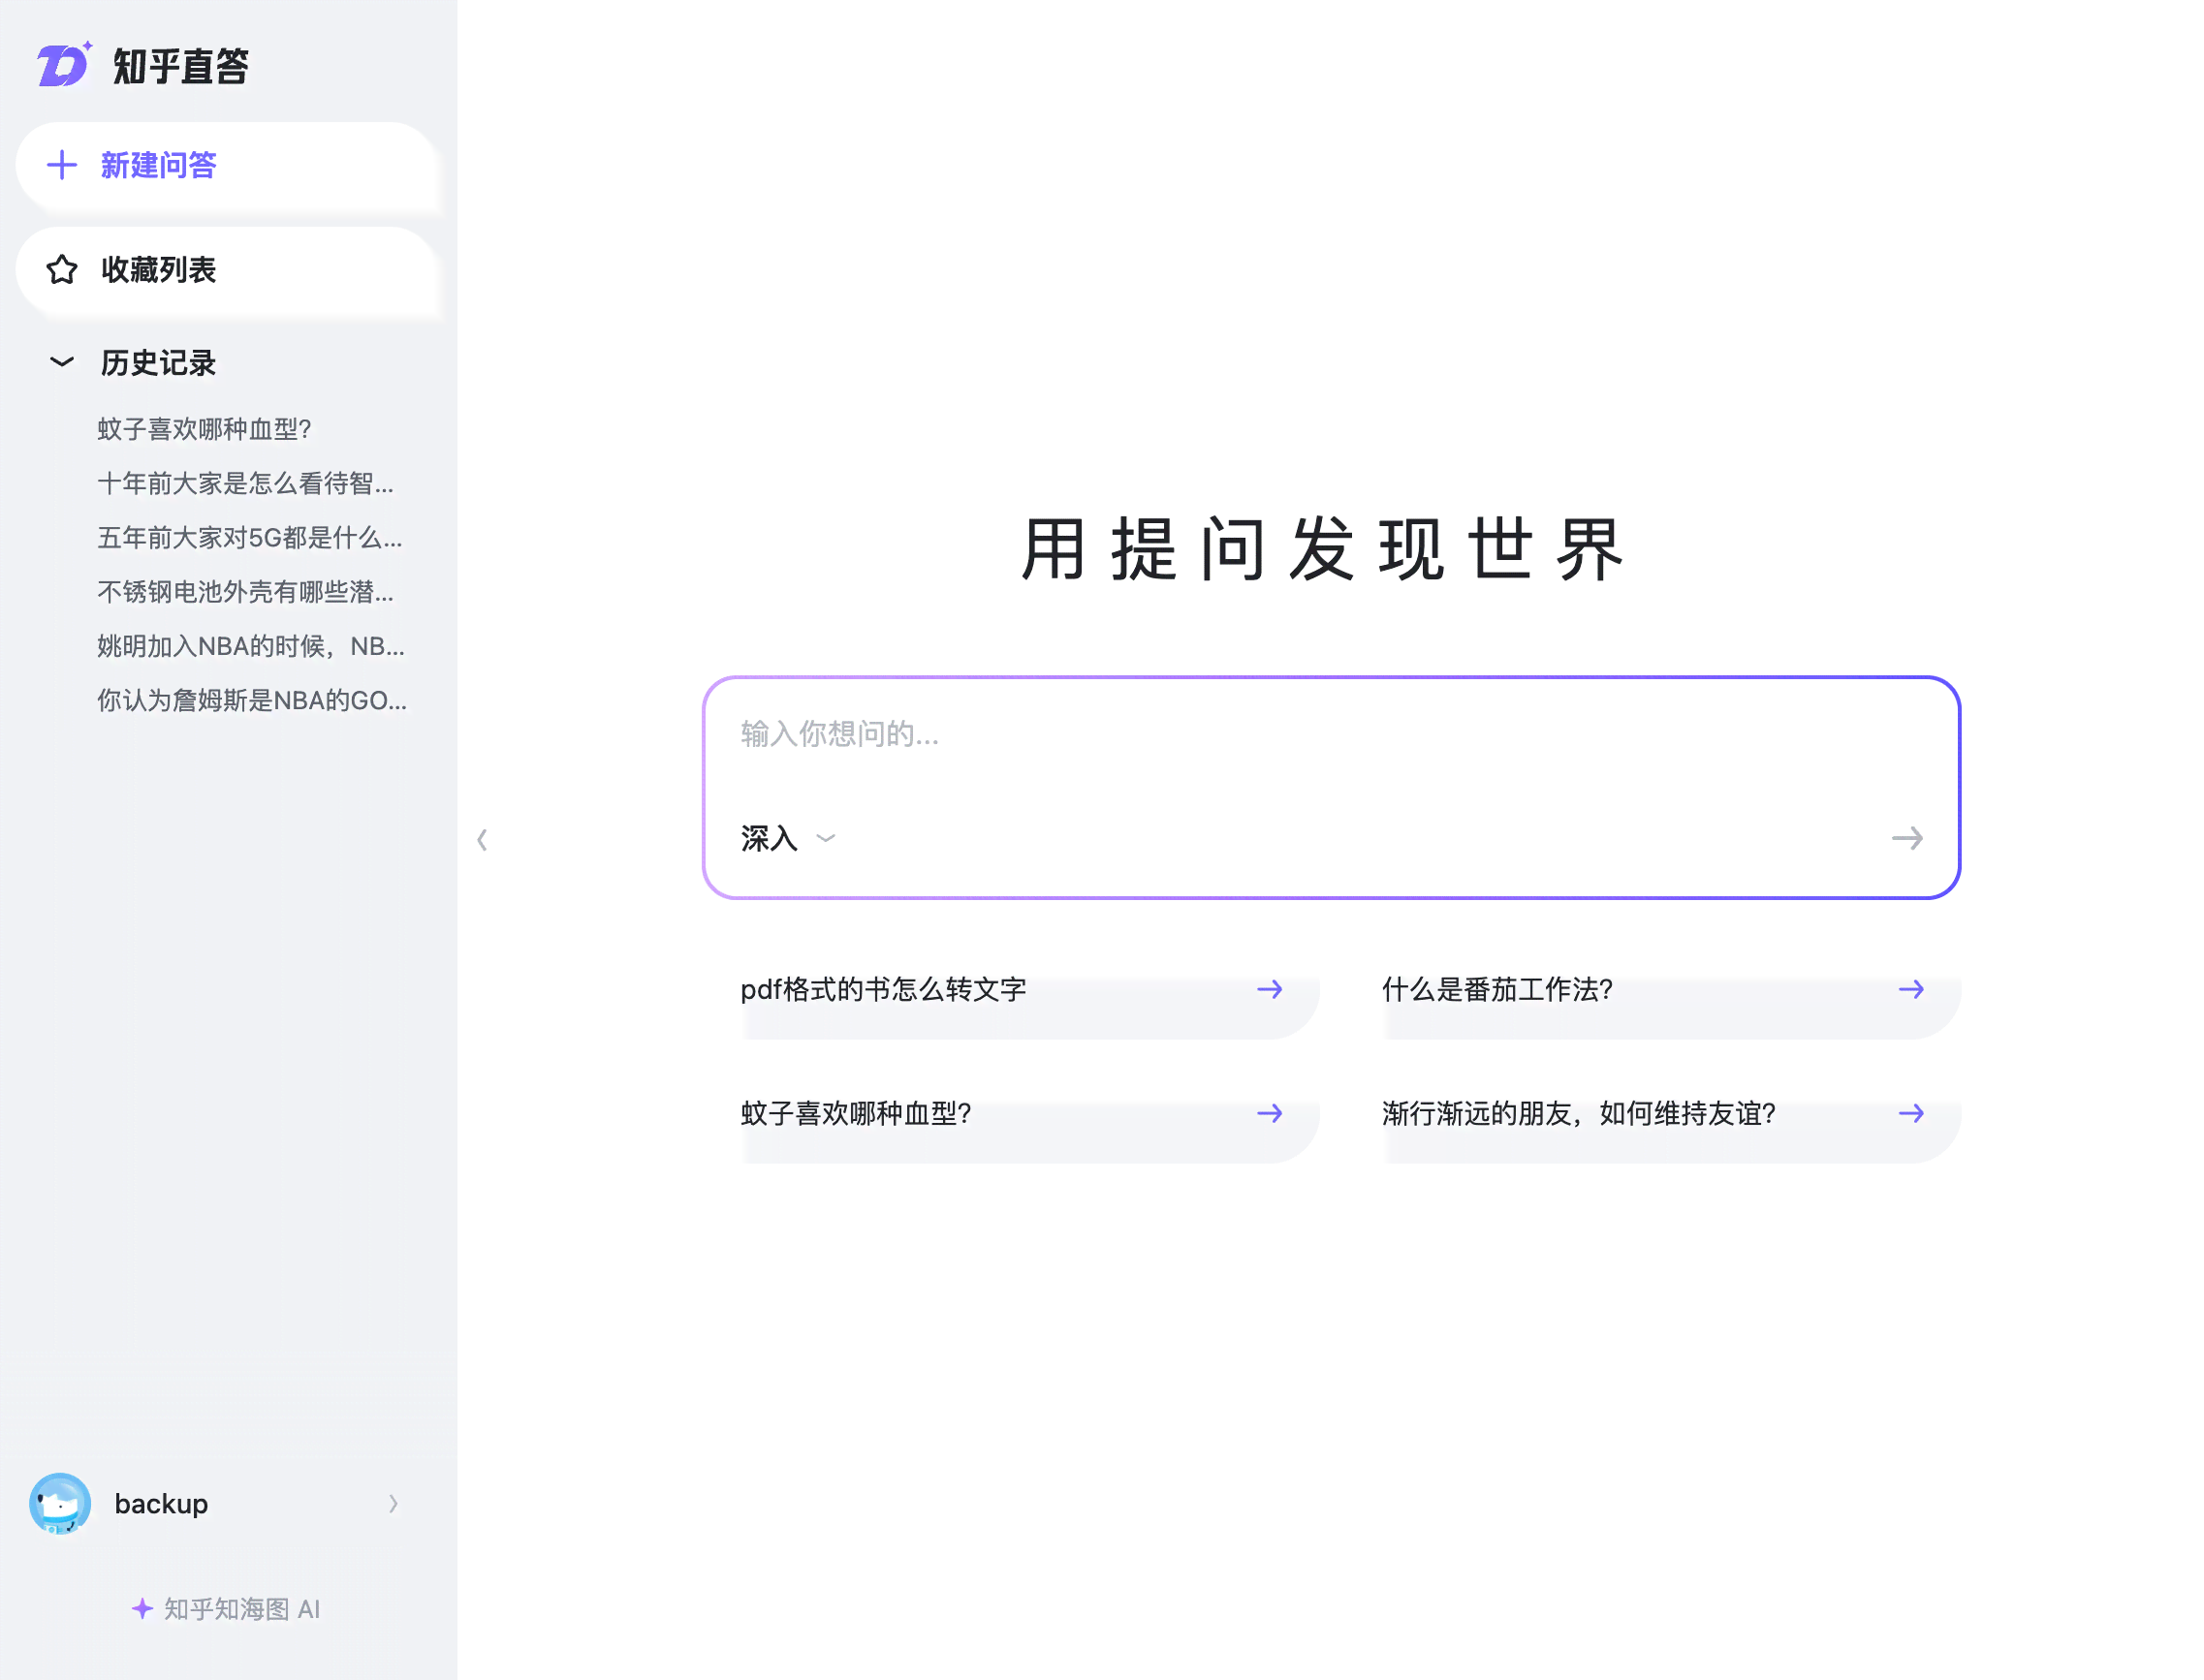
Task: Open the 深入 mode dropdown
Action: [787, 838]
